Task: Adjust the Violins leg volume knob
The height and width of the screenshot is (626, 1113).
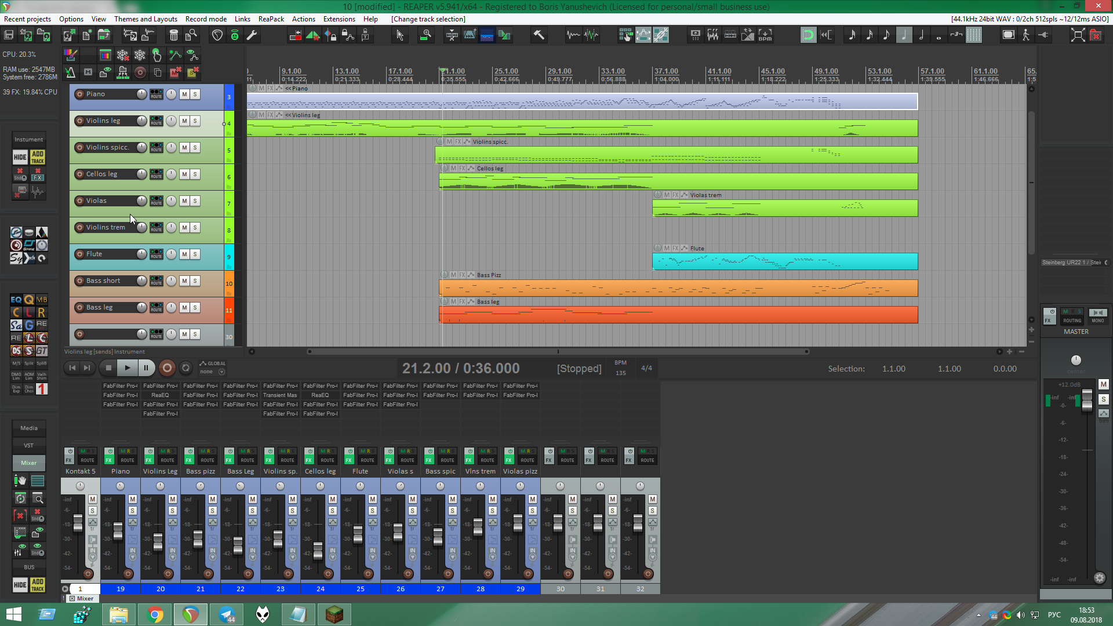Action: [141, 121]
